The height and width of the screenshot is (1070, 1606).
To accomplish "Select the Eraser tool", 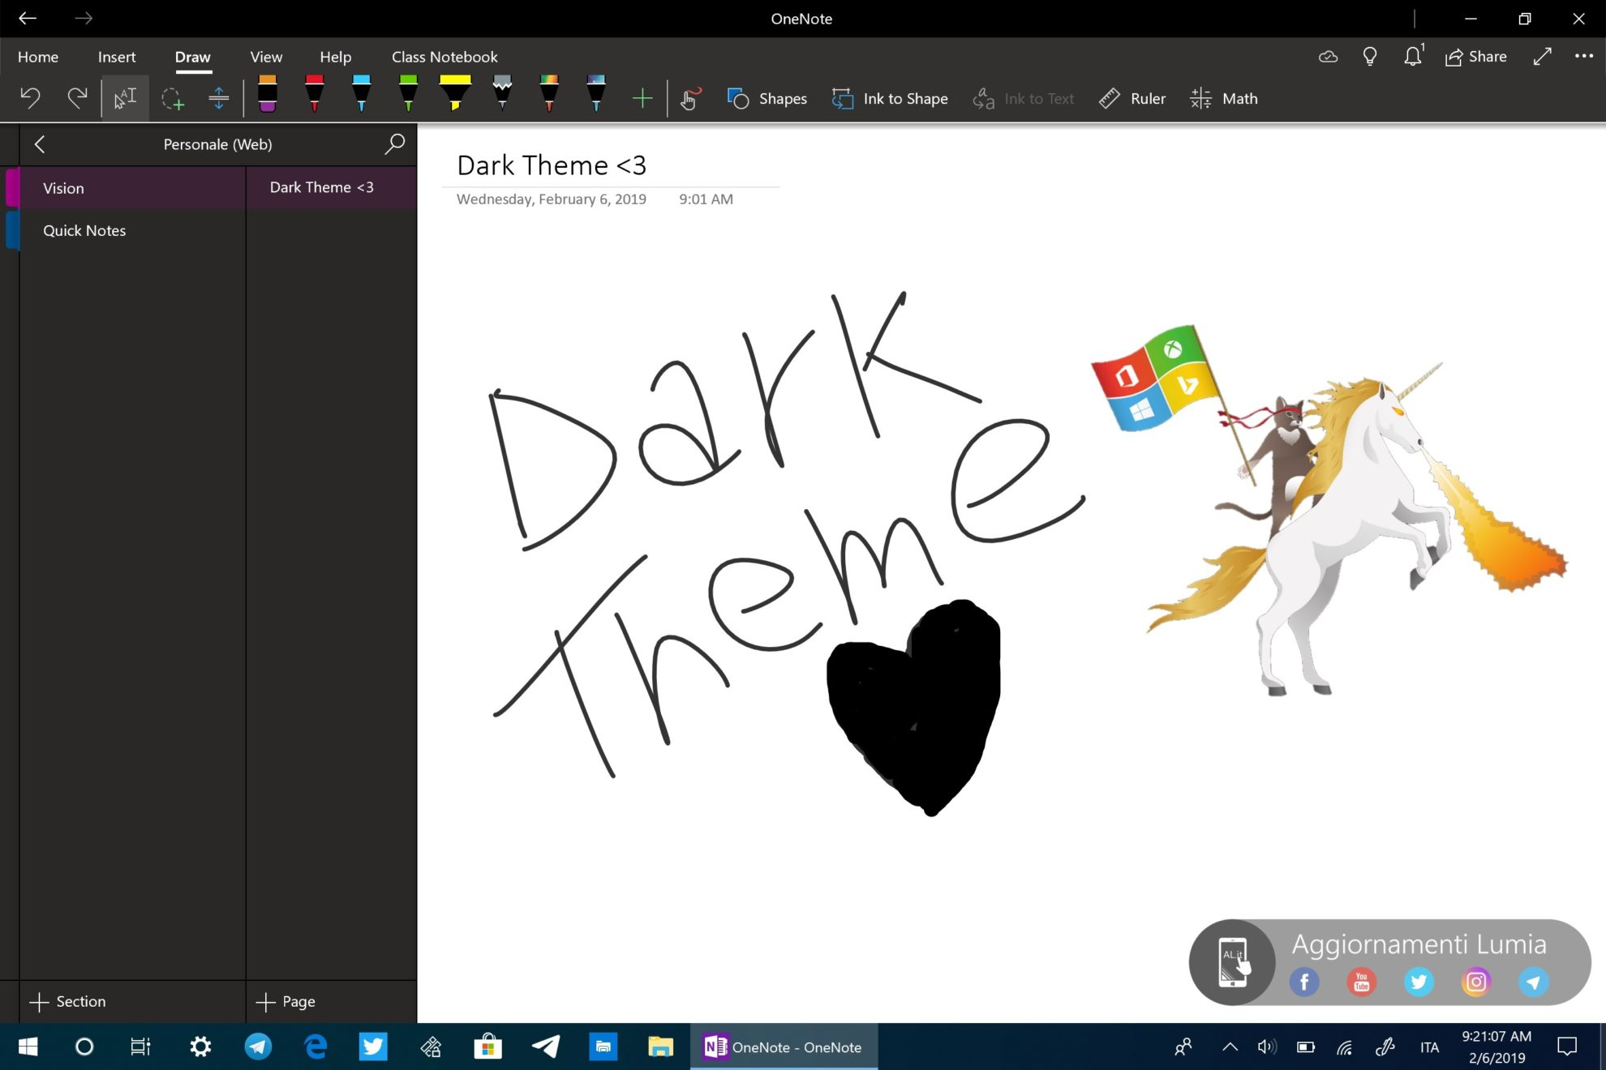I will (x=268, y=97).
